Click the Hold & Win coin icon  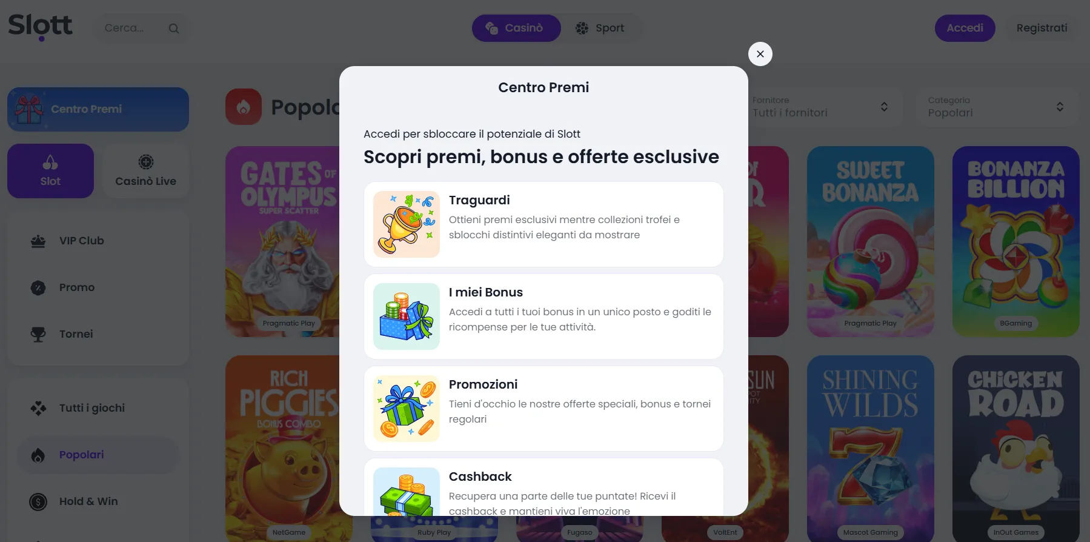[x=38, y=502]
